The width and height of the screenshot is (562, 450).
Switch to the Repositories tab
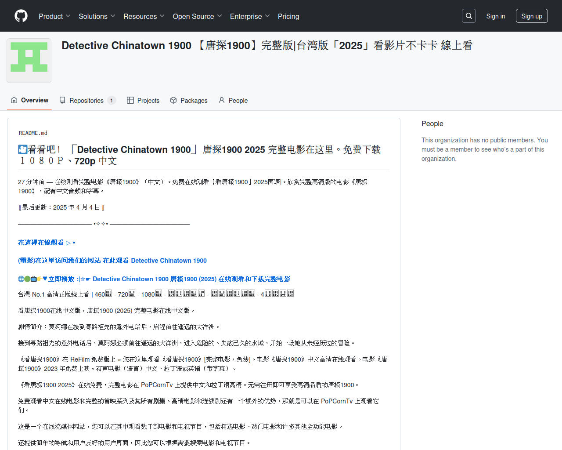pyautogui.click(x=87, y=100)
